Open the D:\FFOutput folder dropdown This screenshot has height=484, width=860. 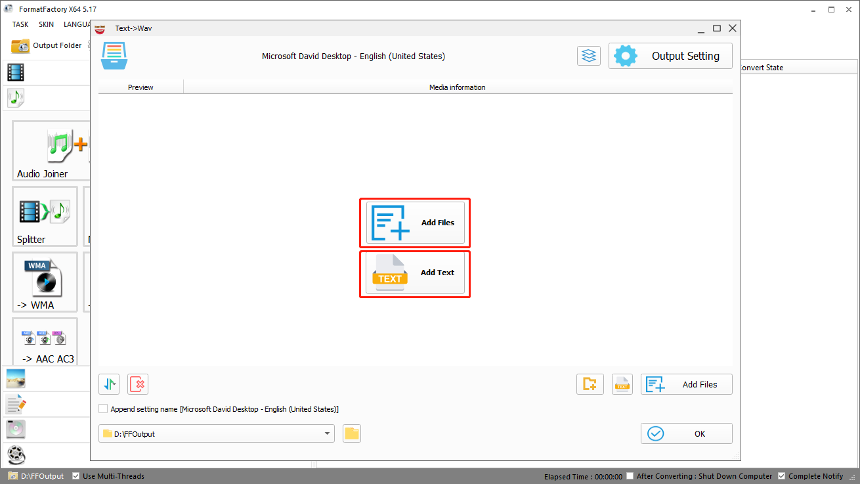click(x=217, y=433)
